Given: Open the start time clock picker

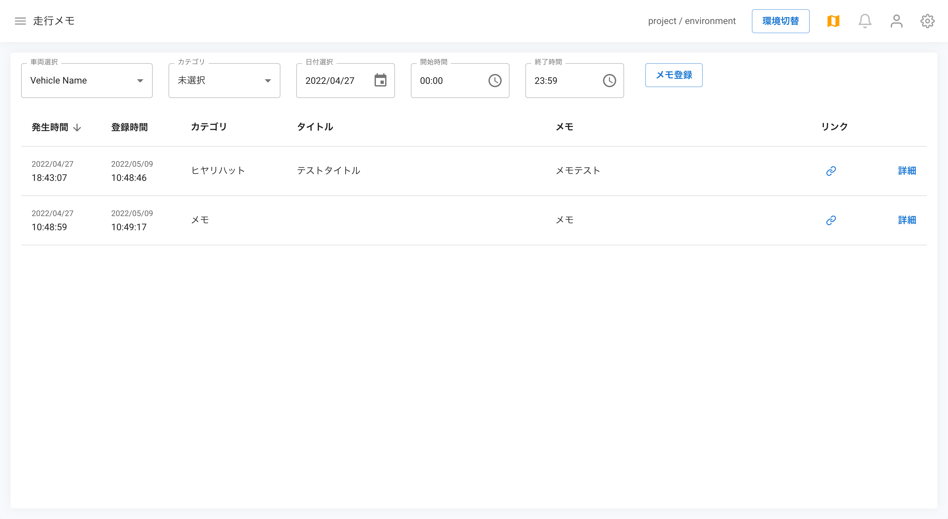Looking at the screenshot, I should pyautogui.click(x=495, y=81).
